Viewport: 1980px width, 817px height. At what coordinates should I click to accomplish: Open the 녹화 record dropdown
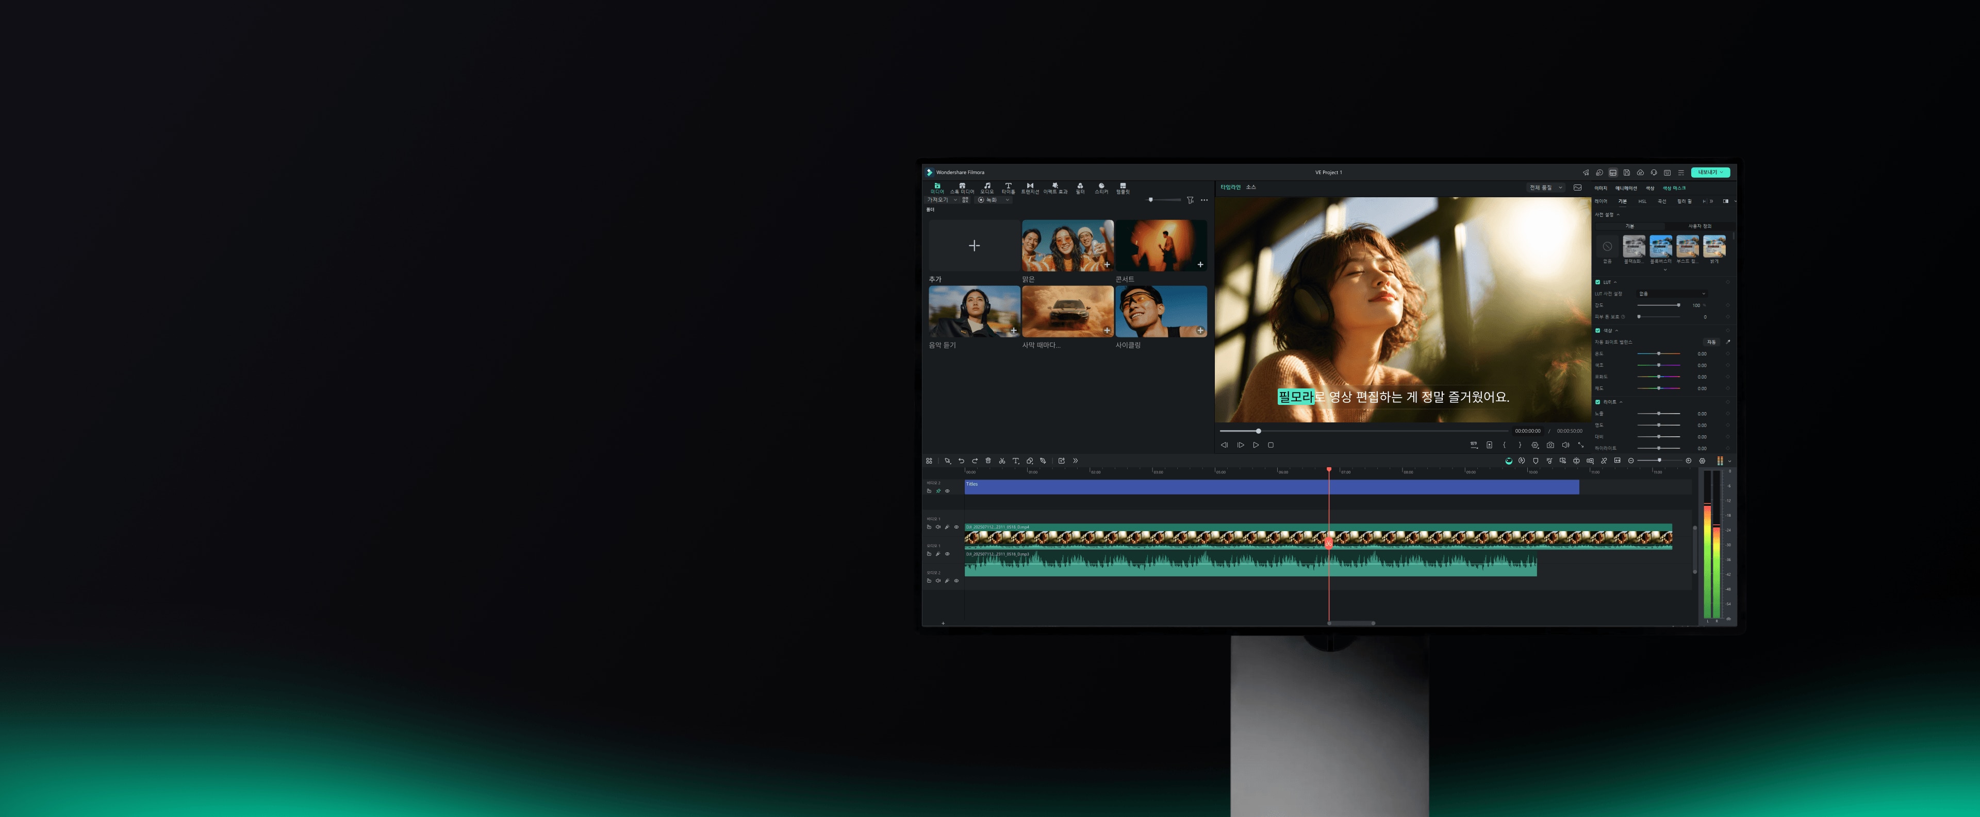[x=994, y=200]
